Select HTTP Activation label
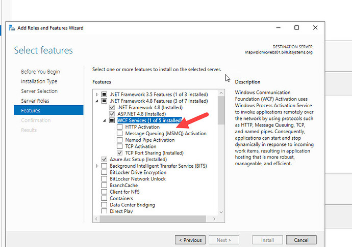The image size is (352, 247). (142, 127)
